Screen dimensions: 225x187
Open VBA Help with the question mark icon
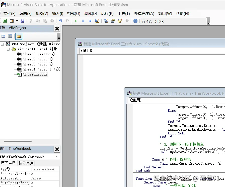(135, 21)
